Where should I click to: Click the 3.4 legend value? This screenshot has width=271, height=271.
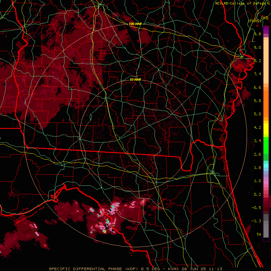coord(257,141)
